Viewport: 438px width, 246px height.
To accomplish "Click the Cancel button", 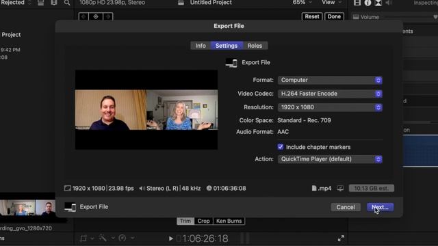I will [346, 207].
